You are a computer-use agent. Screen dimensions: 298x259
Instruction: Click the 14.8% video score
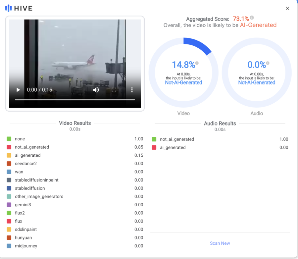(x=183, y=65)
